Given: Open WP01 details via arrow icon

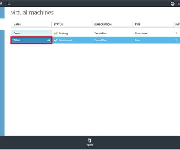Looking at the screenshot, I should click(48, 40).
